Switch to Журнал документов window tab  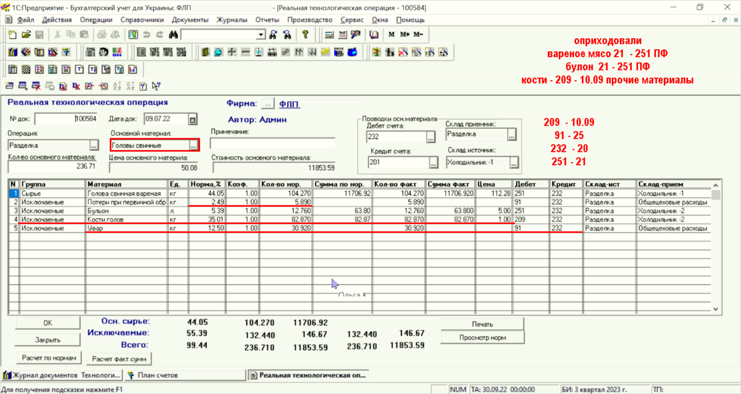point(61,375)
